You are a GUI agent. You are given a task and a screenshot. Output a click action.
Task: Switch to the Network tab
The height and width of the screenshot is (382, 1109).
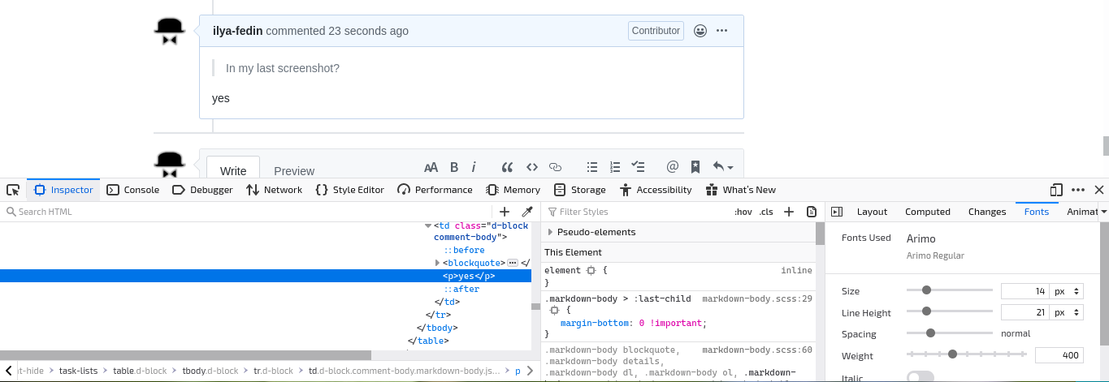[x=274, y=190]
